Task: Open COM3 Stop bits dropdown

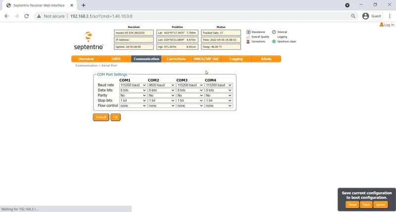Action: 190,101
